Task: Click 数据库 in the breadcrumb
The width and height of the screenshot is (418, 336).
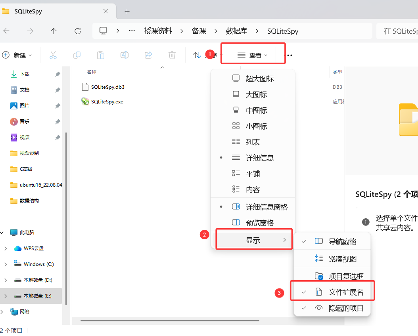Action: pyautogui.click(x=236, y=31)
